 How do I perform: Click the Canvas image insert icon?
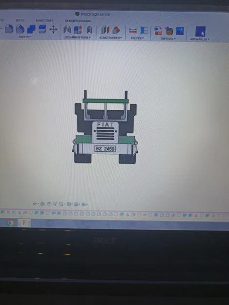tap(180, 31)
